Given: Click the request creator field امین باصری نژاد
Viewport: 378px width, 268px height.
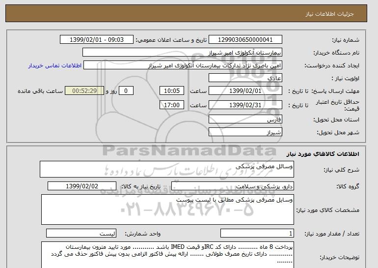Looking at the screenshot, I should 183,65.
